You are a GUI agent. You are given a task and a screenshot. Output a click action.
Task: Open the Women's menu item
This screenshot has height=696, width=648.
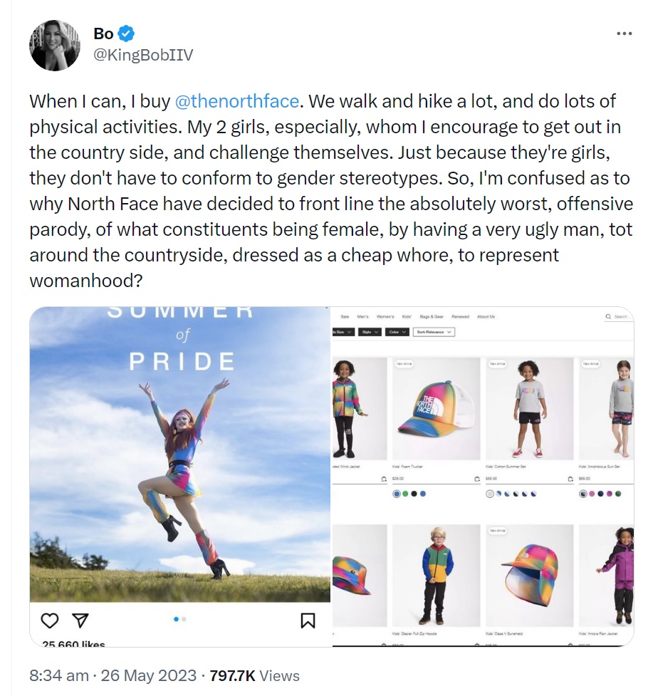(x=385, y=316)
